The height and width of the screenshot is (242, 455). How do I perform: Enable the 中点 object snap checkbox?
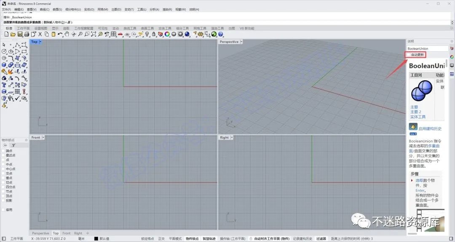(x=3, y=164)
